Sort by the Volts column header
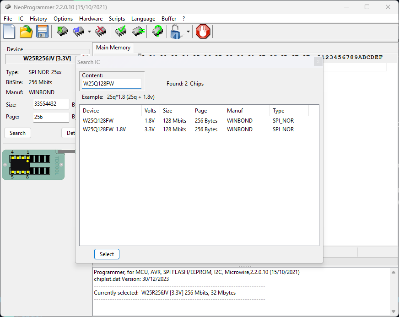Screen dimensions: 399x317 [151, 111]
